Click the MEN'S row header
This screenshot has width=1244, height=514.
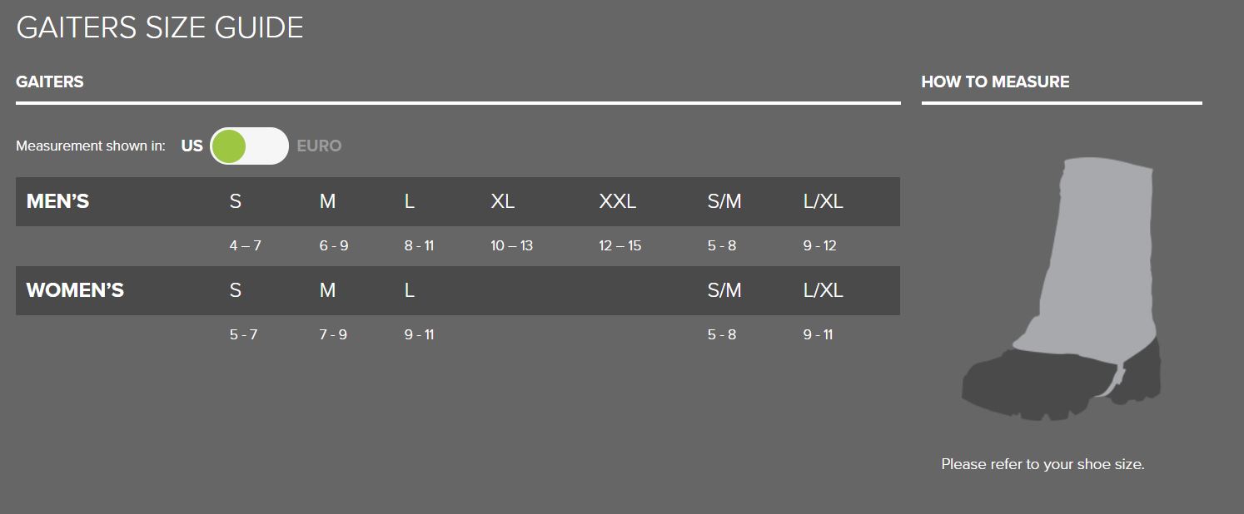58,201
